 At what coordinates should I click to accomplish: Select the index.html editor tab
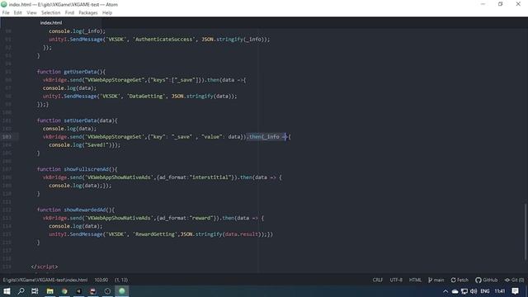51,22
